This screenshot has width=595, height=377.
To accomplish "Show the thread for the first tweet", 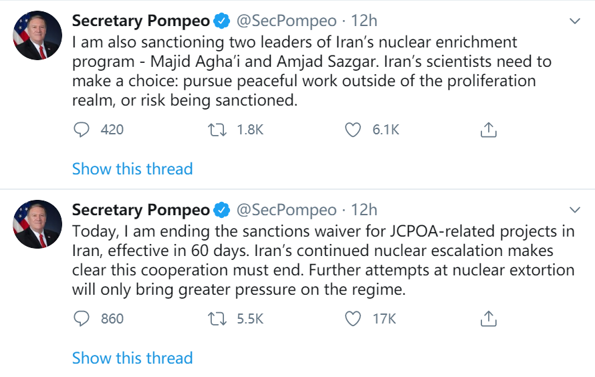I will [x=132, y=168].
